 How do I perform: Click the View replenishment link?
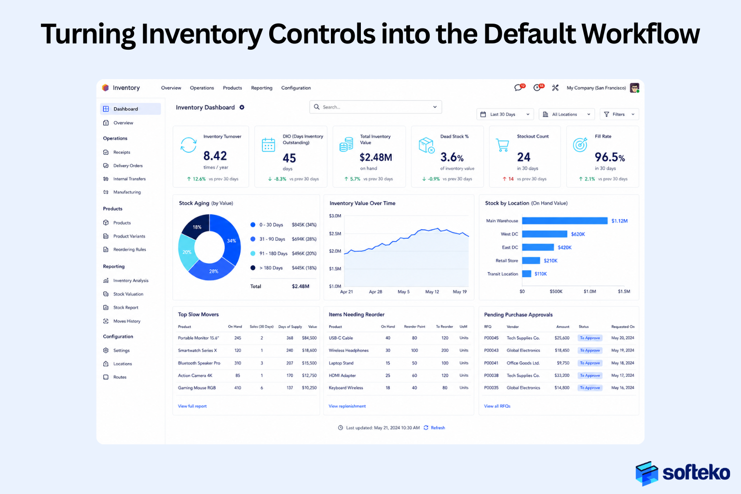click(x=347, y=406)
